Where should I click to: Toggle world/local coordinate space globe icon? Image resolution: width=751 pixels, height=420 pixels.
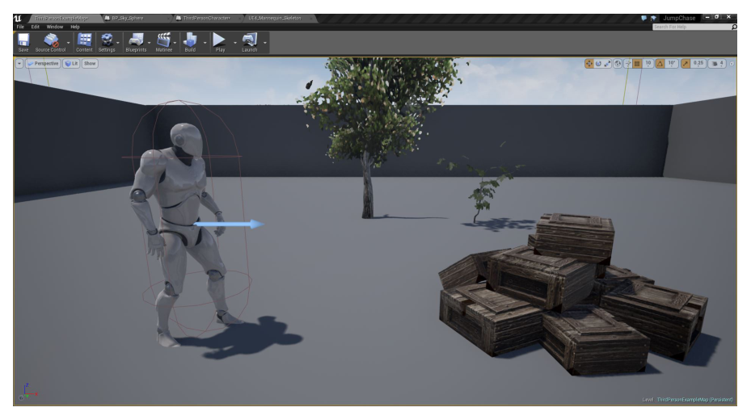pos(618,64)
